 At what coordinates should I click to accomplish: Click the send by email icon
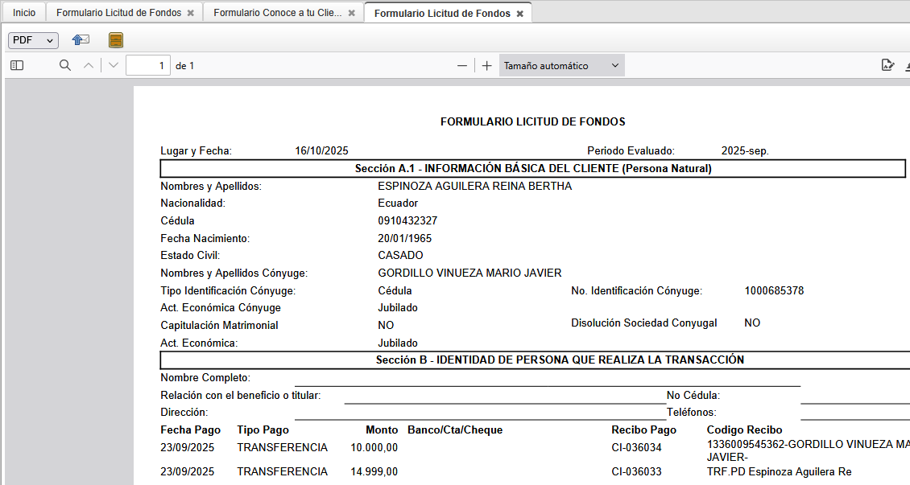pyautogui.click(x=81, y=39)
